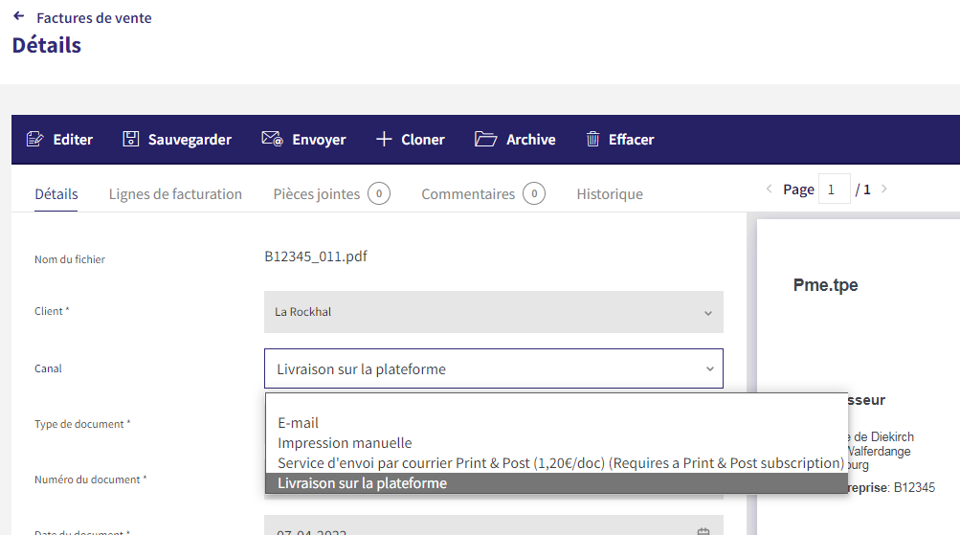Image resolution: width=960 pixels, height=535 pixels.
Task: Open the Historique tab
Action: (610, 194)
